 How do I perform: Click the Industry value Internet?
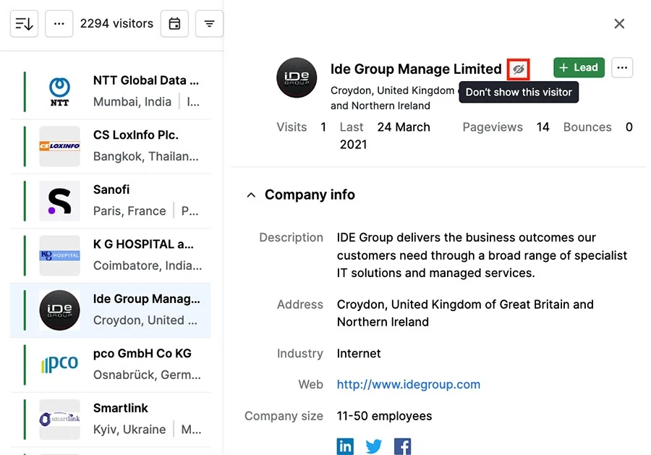359,353
